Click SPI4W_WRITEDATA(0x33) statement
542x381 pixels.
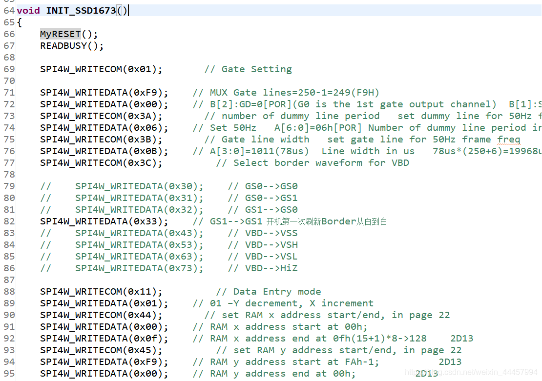(104, 221)
